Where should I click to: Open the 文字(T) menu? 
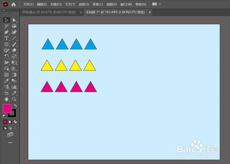70,4
